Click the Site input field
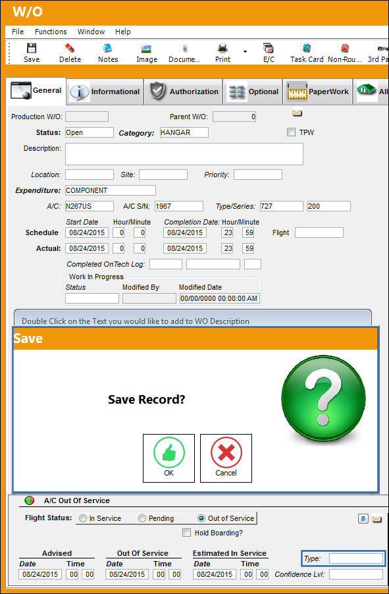 (x=163, y=175)
